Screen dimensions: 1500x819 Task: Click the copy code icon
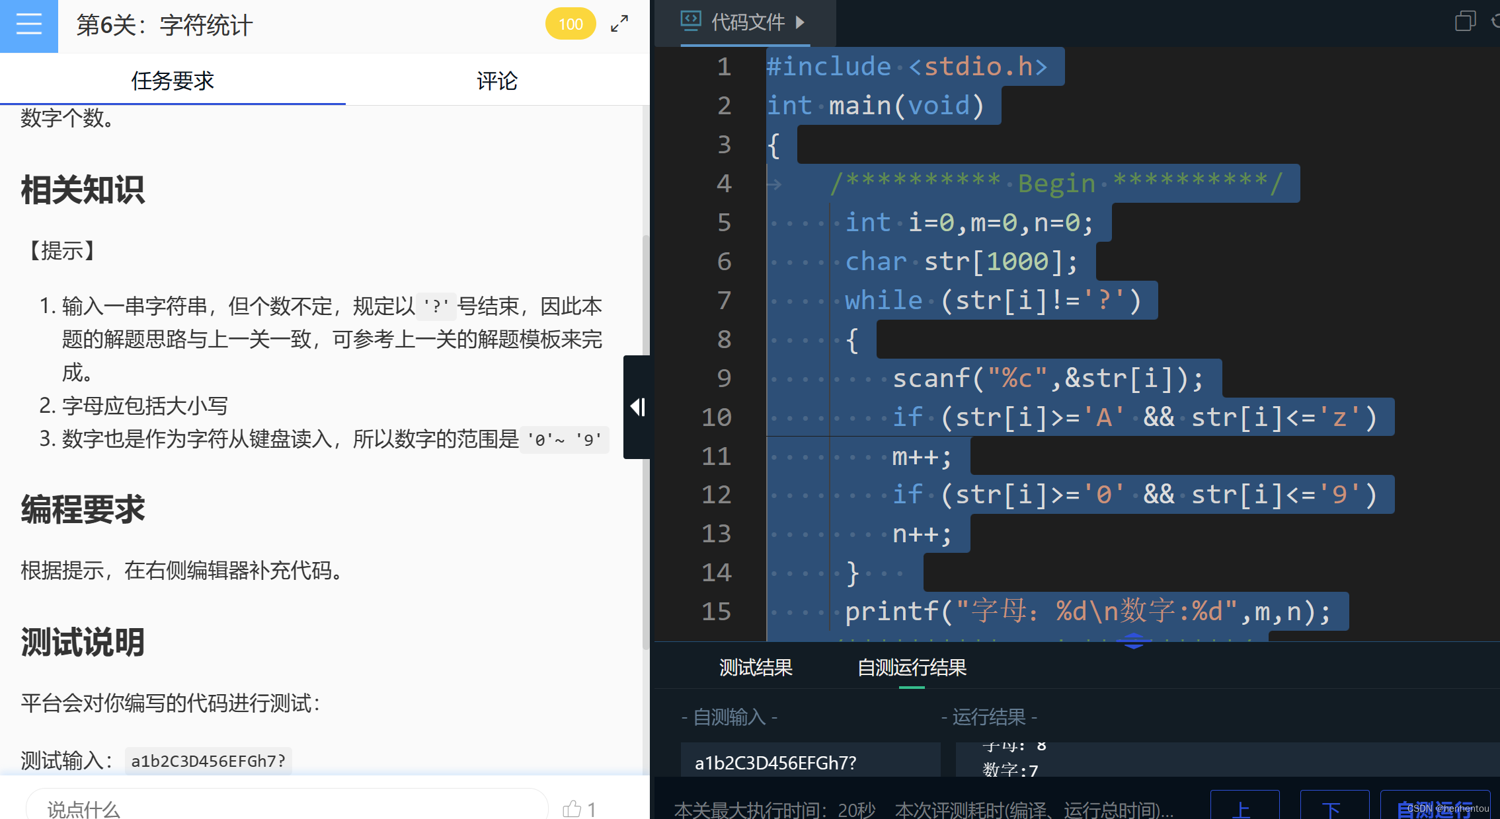(x=1464, y=21)
